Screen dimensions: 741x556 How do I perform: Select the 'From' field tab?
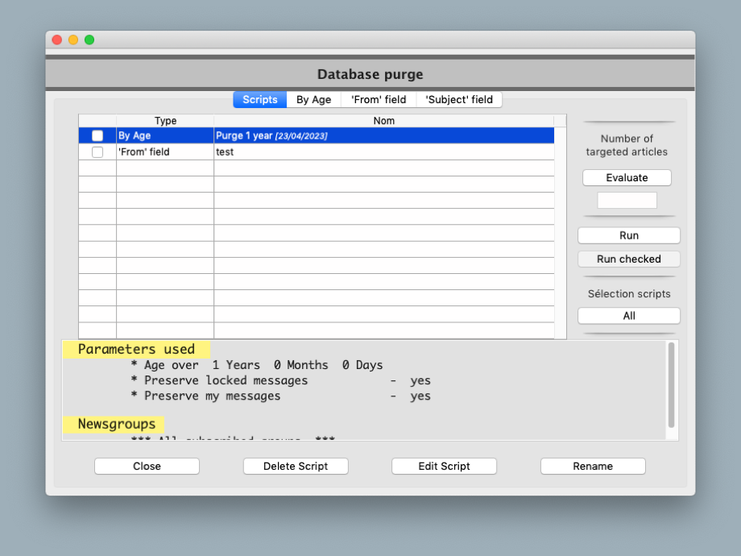click(379, 100)
